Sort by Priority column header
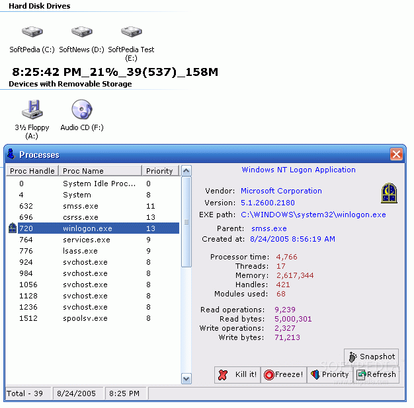 click(x=161, y=171)
